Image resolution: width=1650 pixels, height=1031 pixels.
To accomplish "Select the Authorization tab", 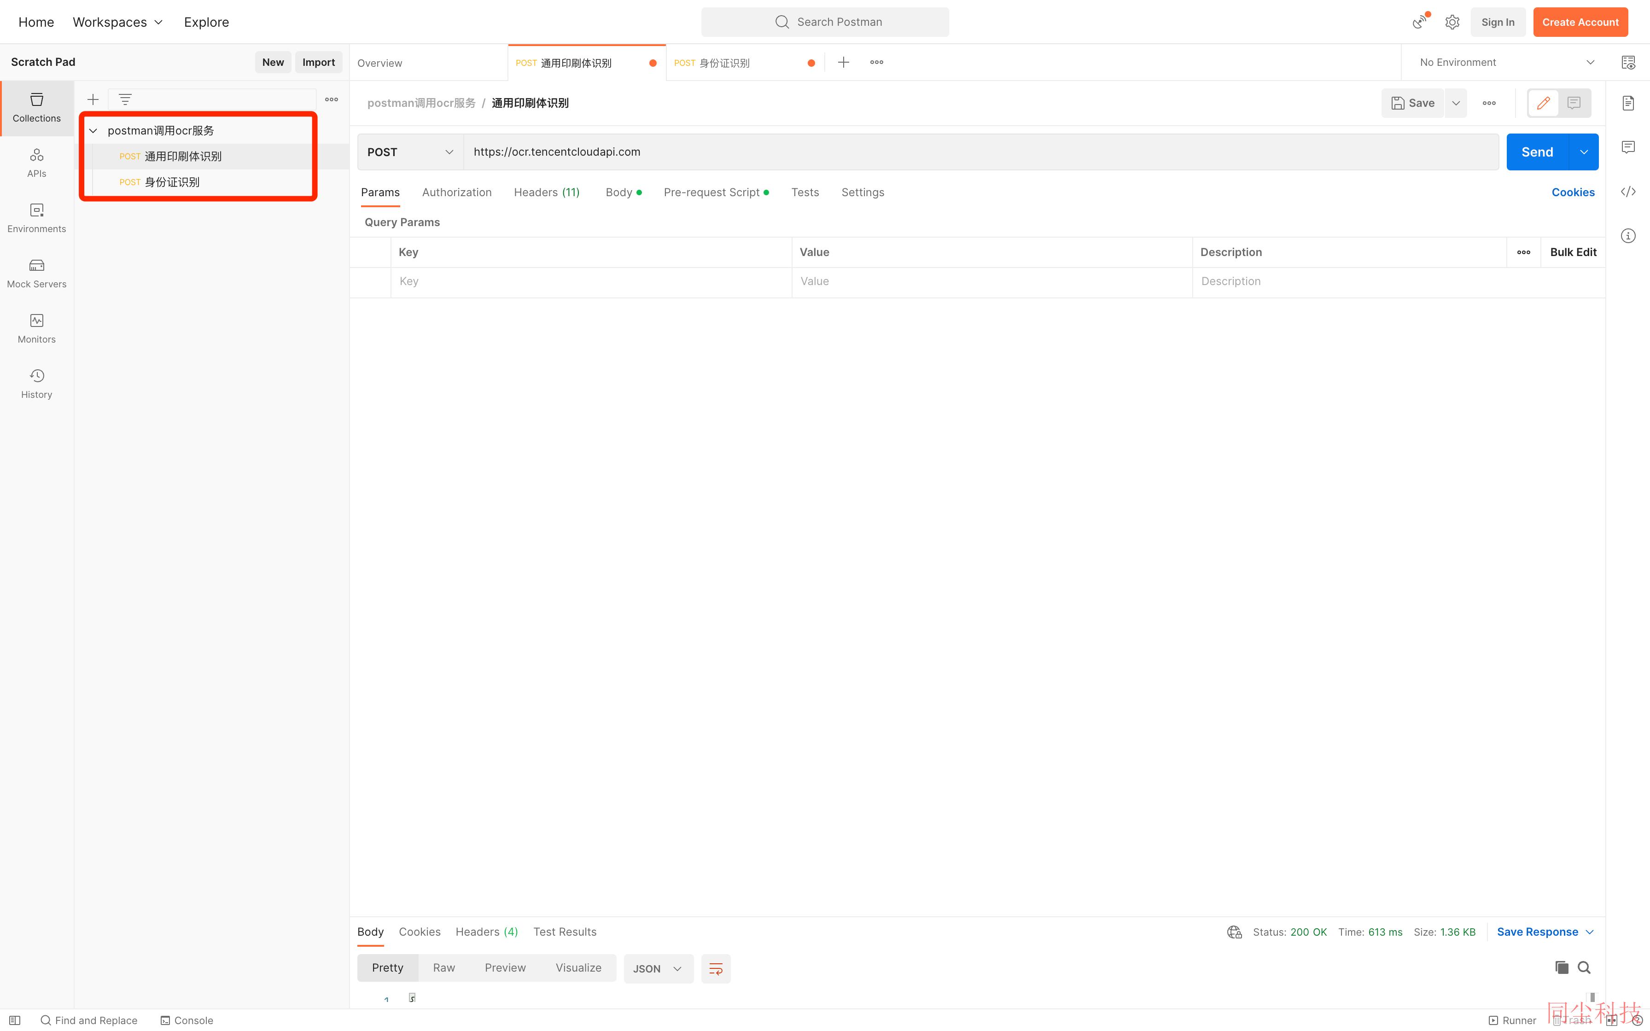I will (x=457, y=192).
